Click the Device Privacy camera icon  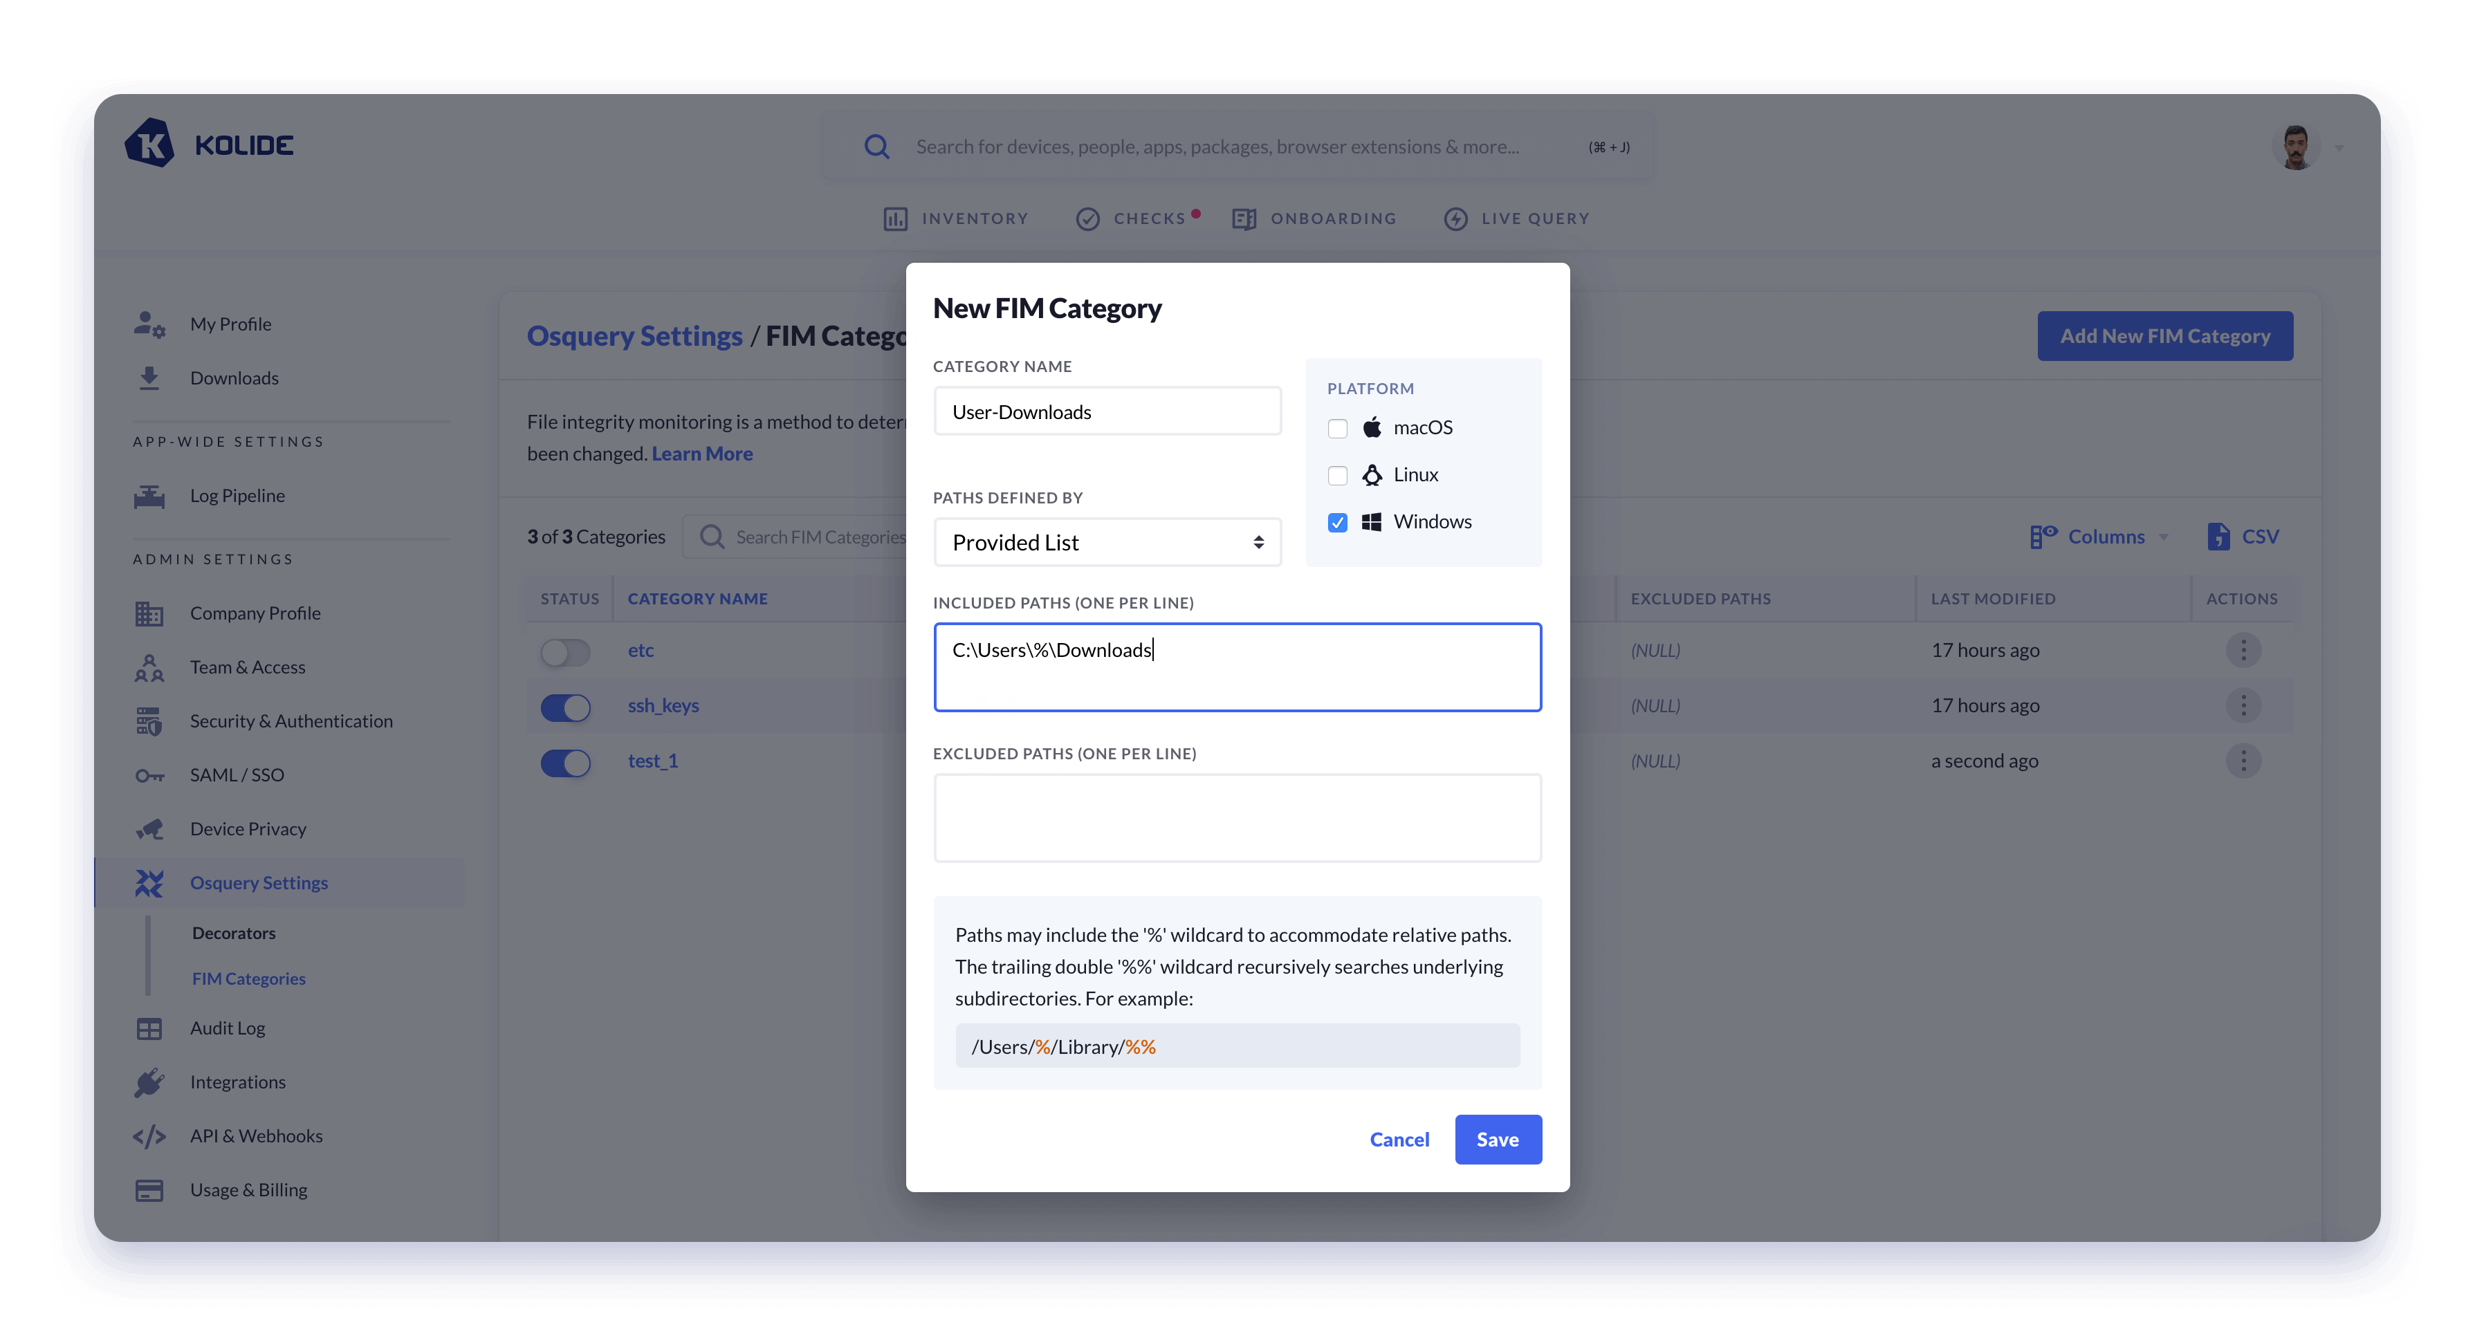pos(149,829)
